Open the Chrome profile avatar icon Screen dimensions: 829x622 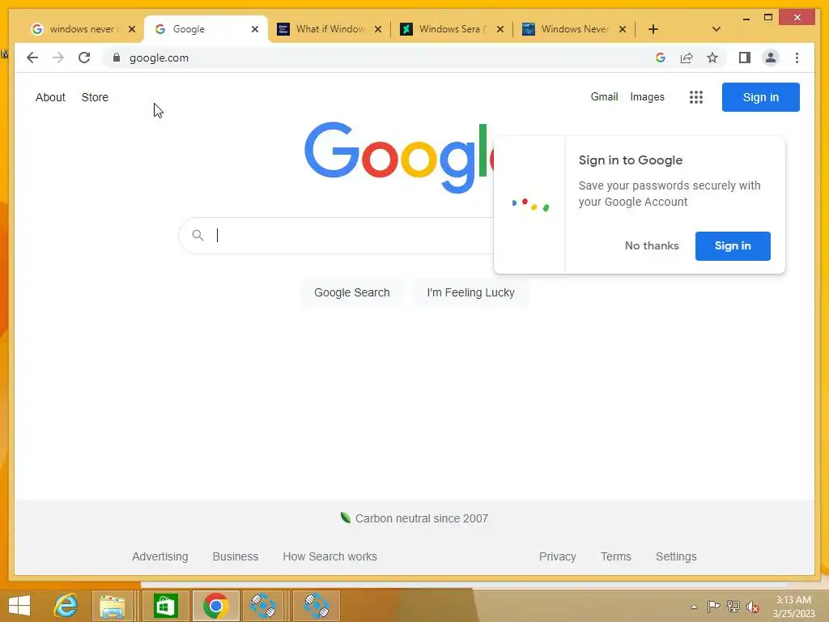771,58
